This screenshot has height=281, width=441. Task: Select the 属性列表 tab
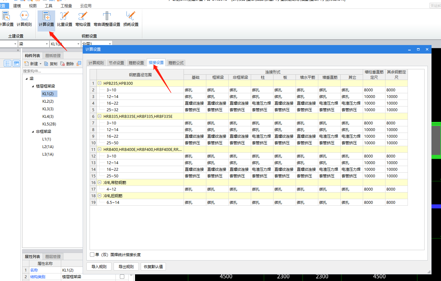click(32, 256)
